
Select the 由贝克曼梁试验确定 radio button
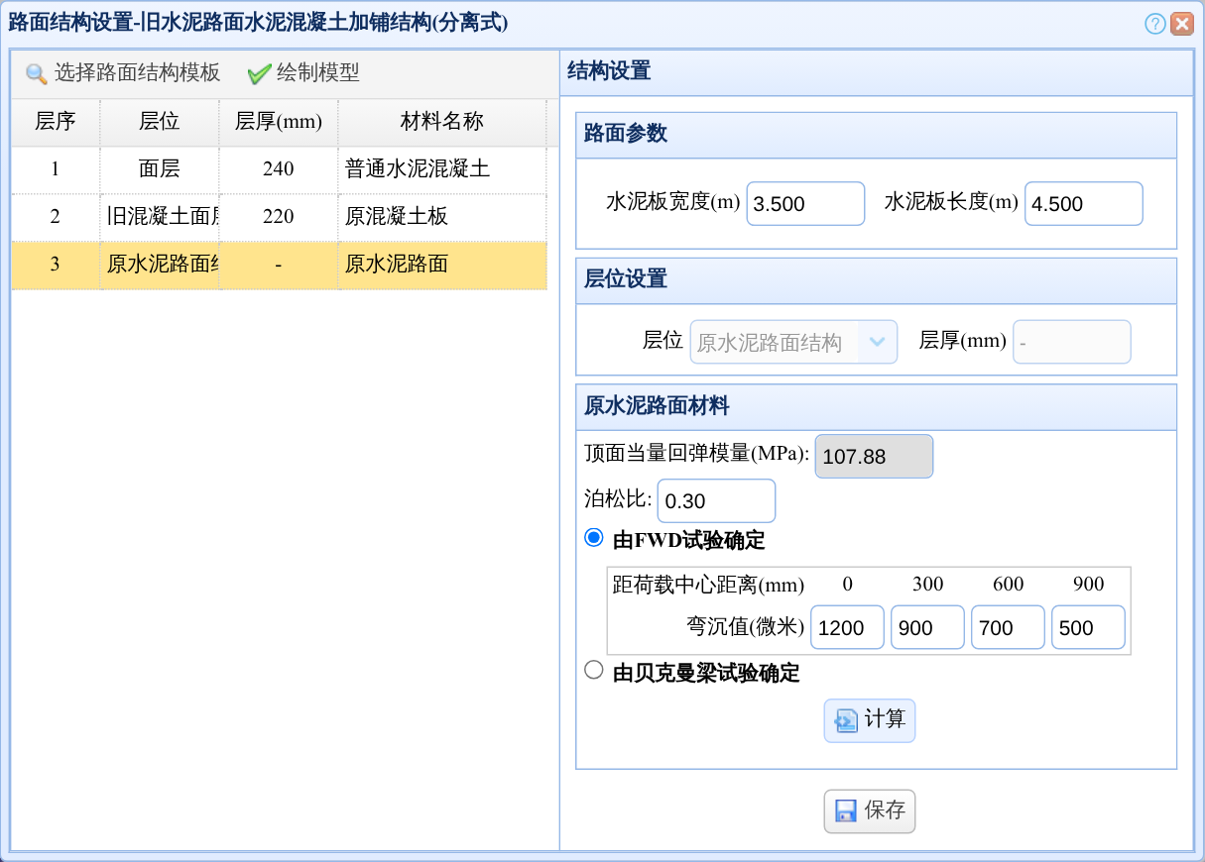pos(594,671)
